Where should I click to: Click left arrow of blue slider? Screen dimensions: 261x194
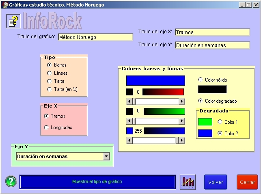point(129,140)
